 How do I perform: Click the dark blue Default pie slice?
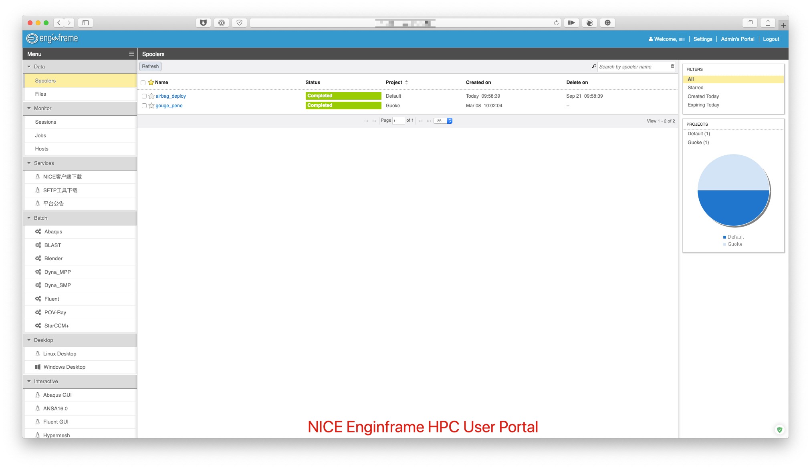coord(733,208)
